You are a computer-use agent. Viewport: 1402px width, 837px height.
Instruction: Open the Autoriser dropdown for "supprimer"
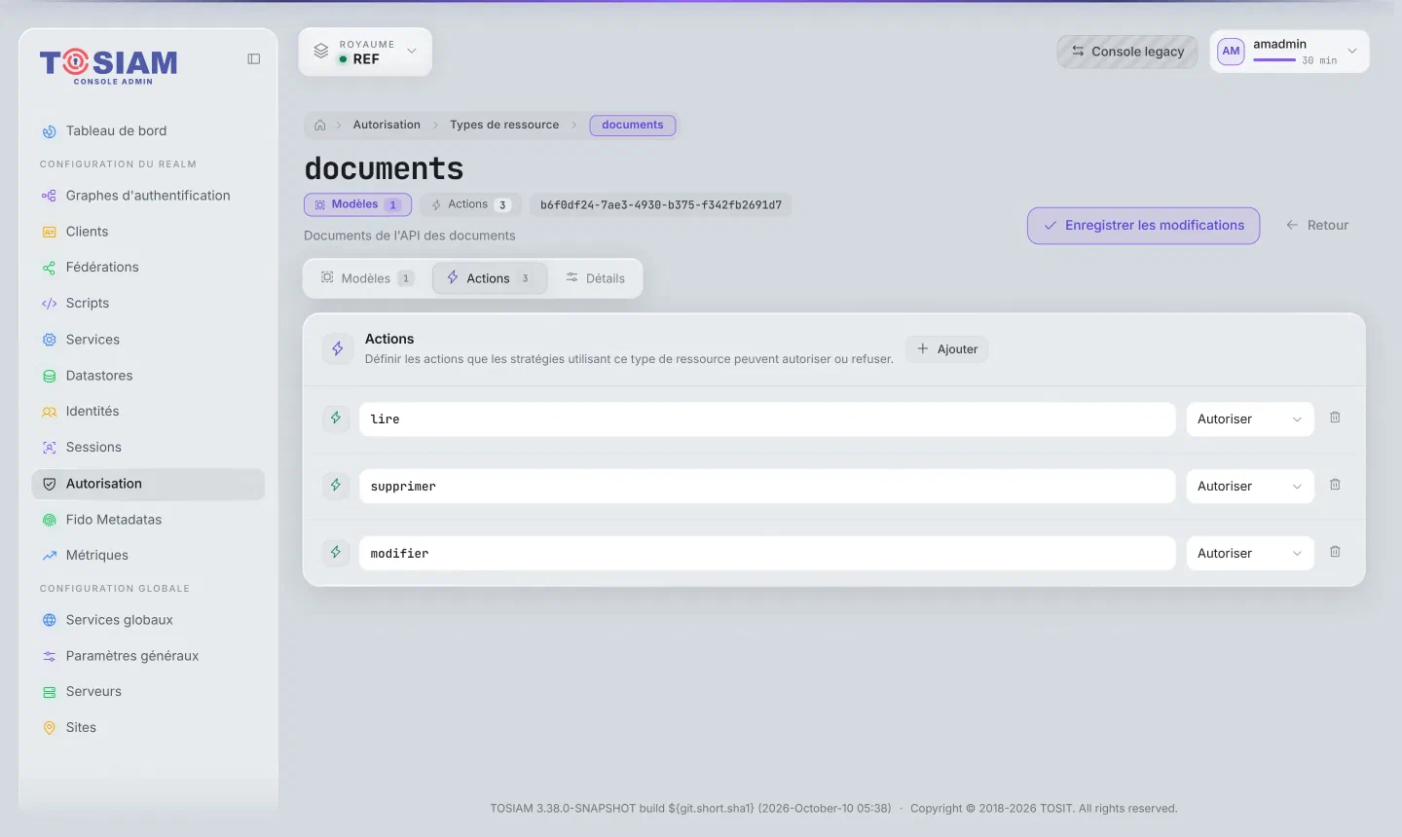tap(1249, 487)
